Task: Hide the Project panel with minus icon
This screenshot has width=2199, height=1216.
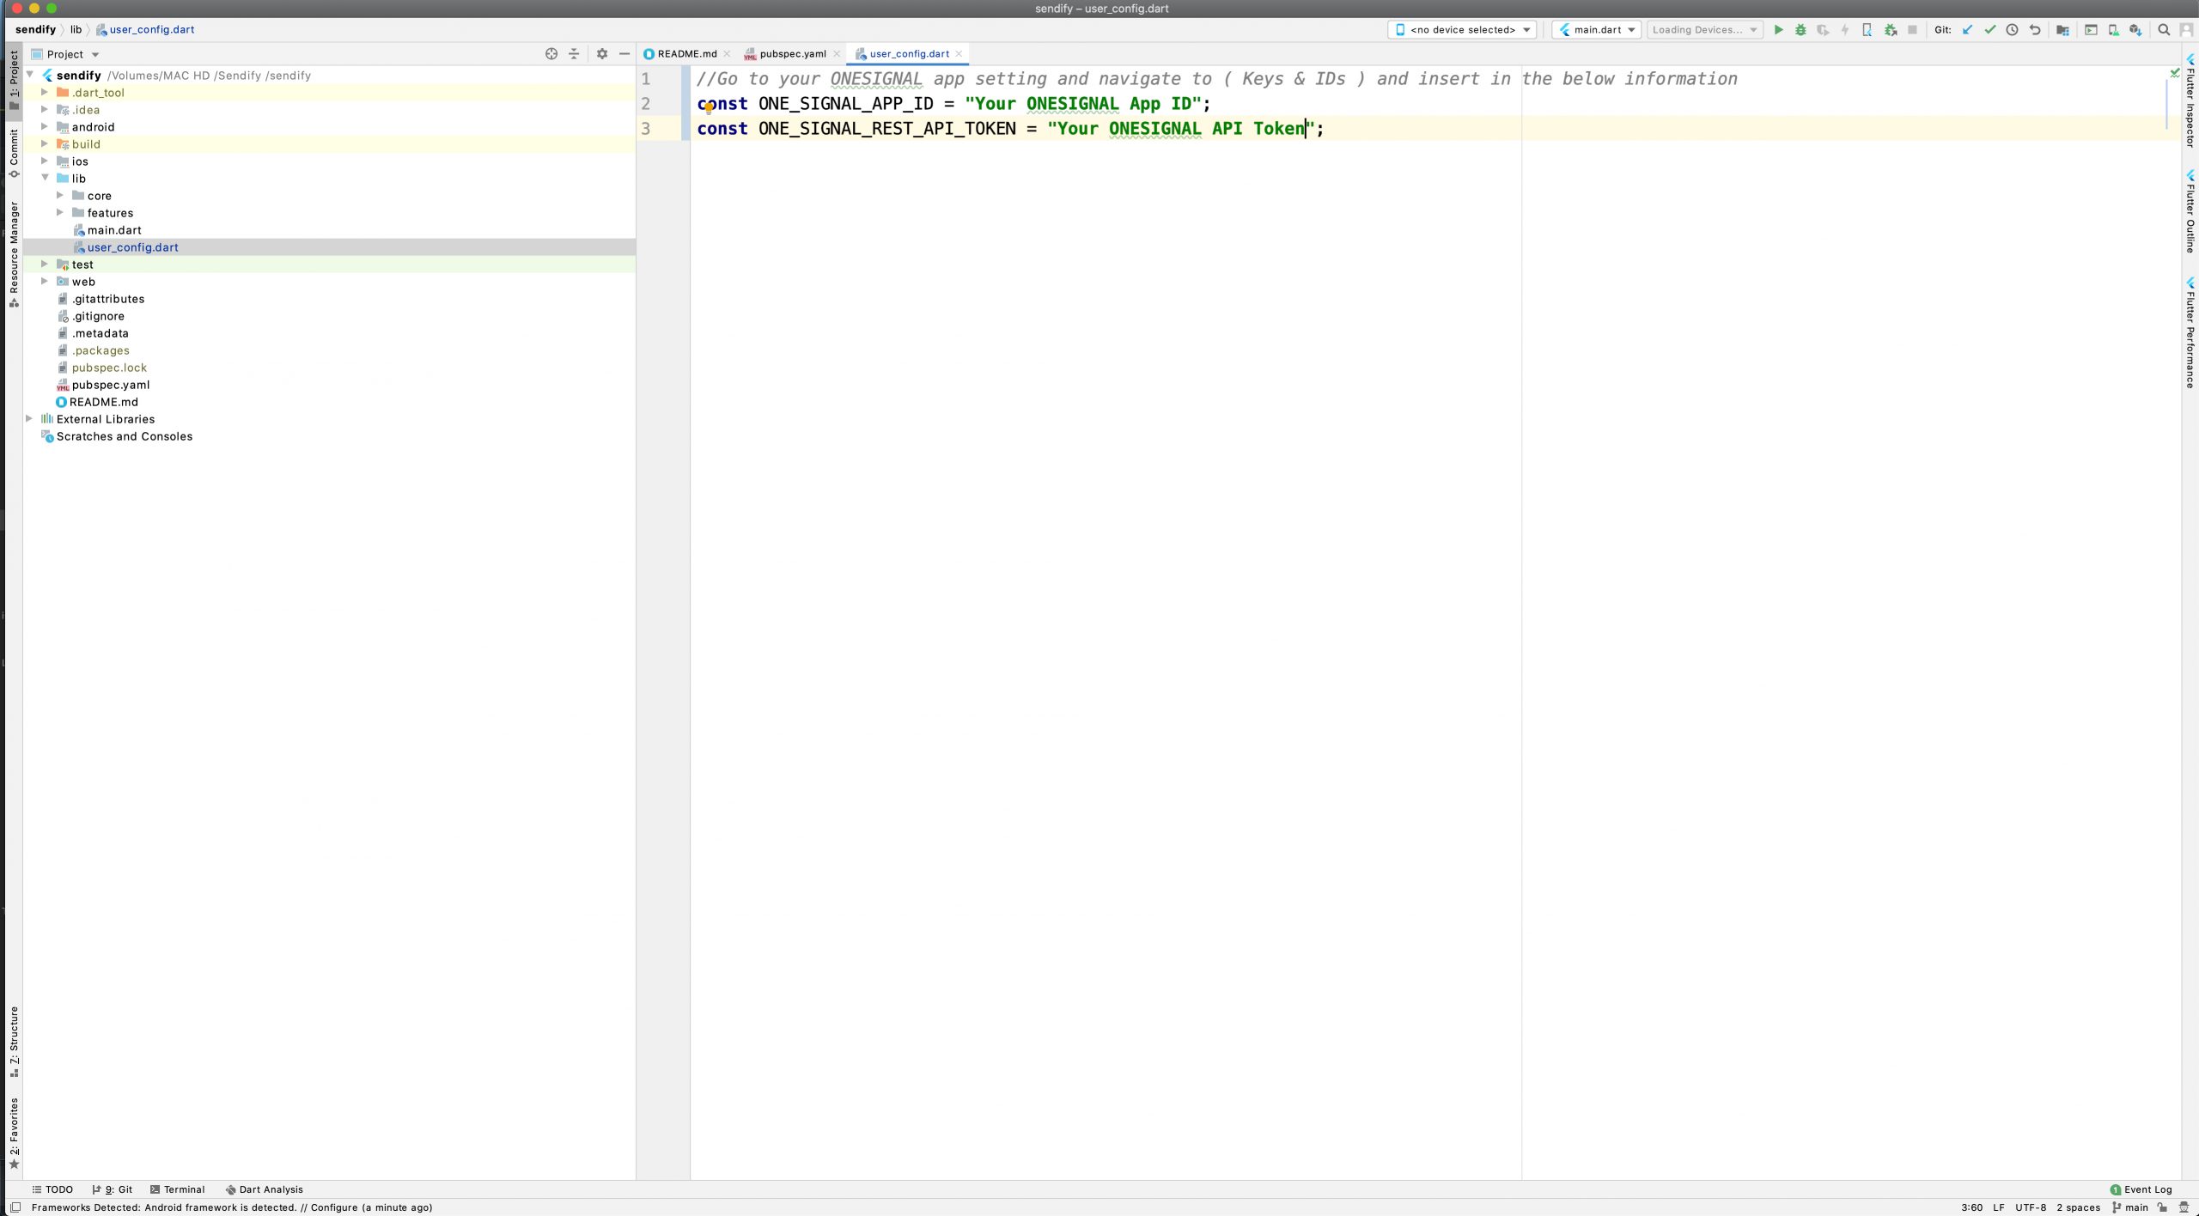Action: (x=624, y=53)
